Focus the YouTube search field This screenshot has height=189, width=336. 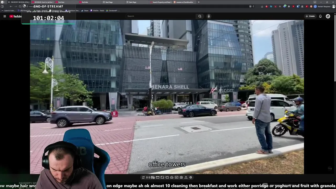coord(161,16)
